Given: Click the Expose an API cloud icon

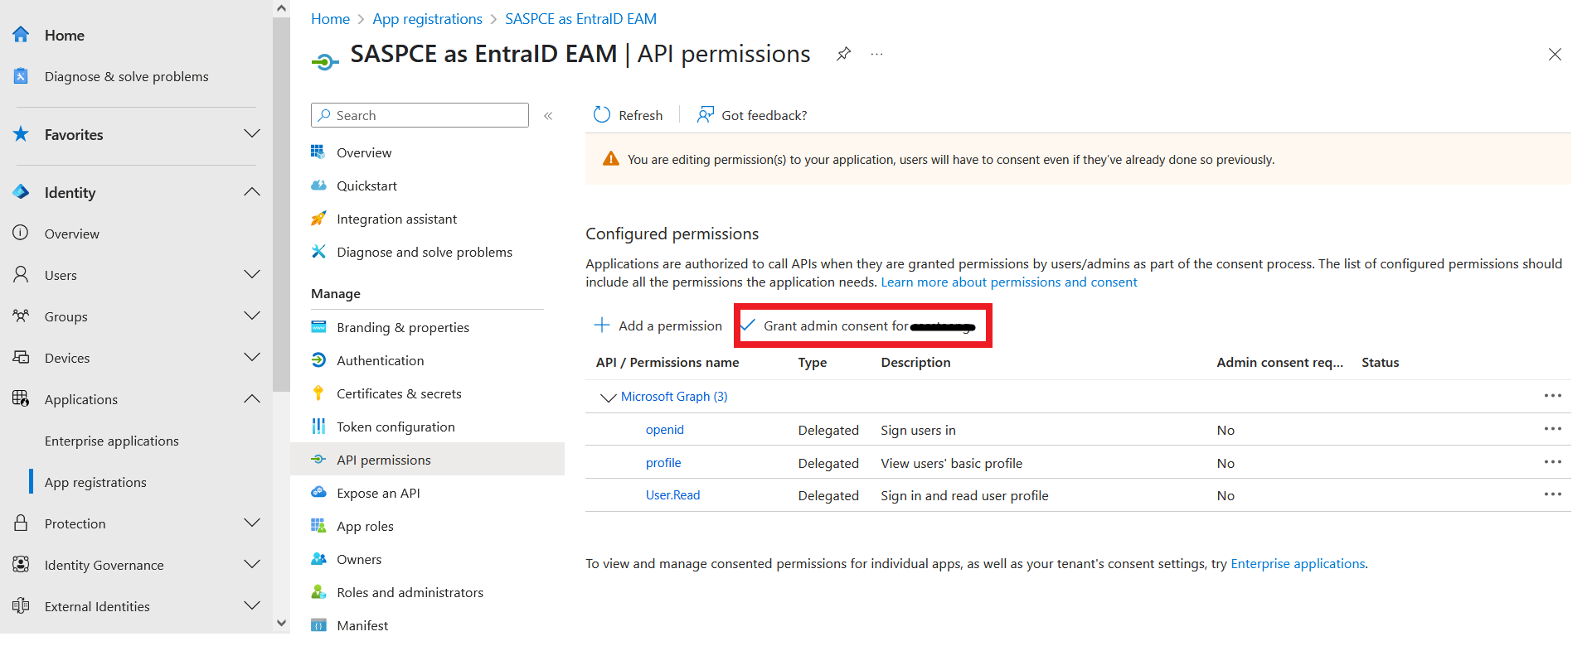Looking at the screenshot, I should 318,493.
